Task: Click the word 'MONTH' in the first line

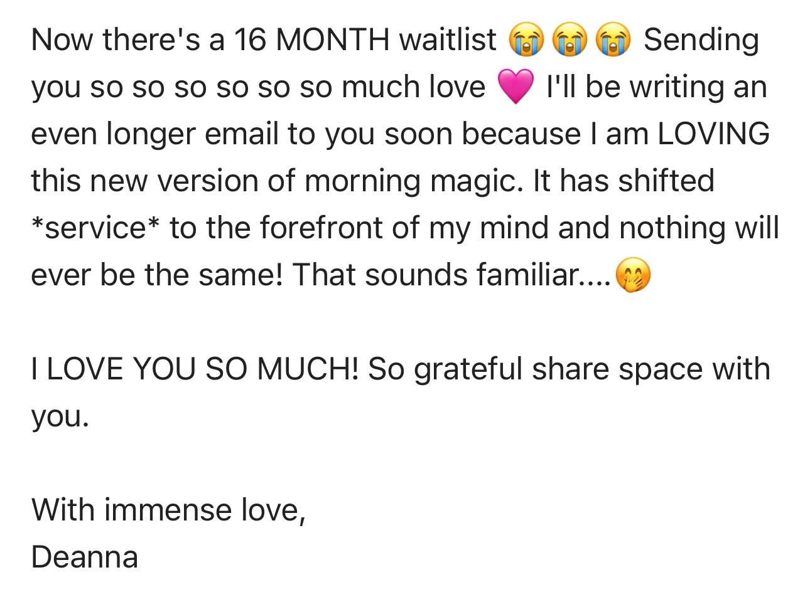Action: click(x=332, y=40)
